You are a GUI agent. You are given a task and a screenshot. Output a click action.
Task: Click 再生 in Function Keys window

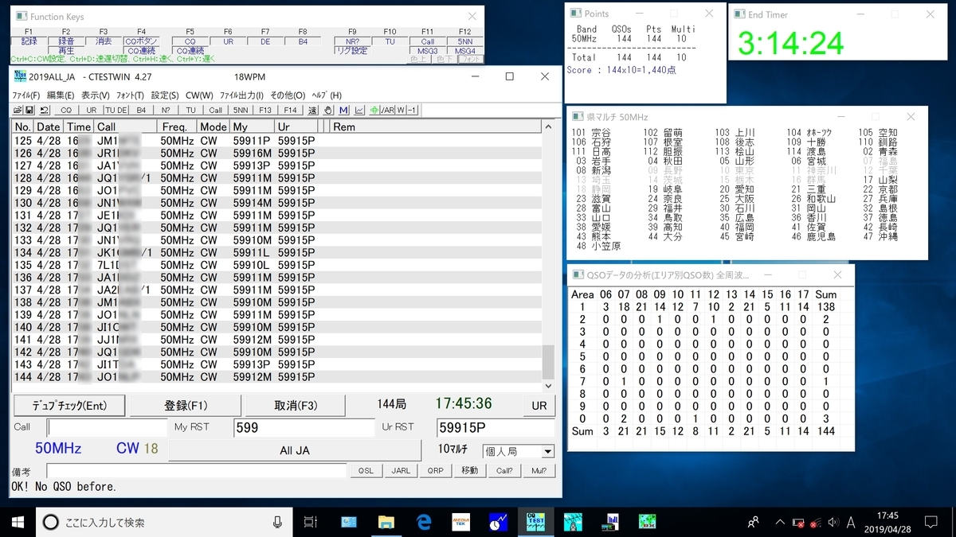pyautogui.click(x=66, y=50)
